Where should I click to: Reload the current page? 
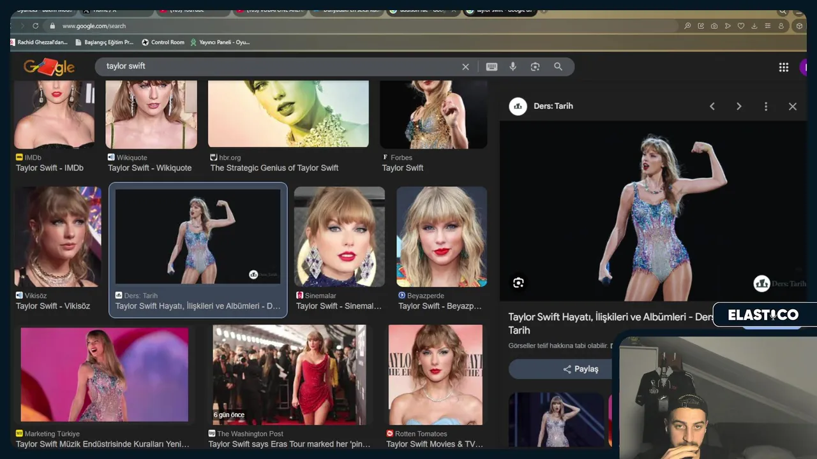(36, 25)
